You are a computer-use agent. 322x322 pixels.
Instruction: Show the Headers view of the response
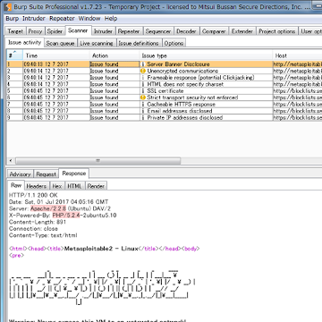tap(37, 186)
